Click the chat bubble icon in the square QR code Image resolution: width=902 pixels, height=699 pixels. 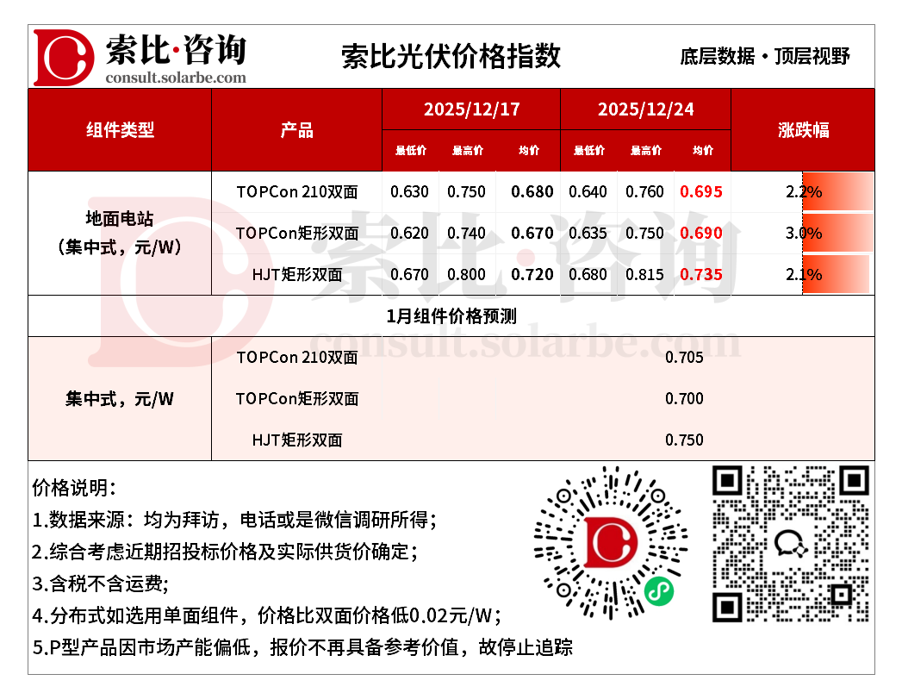point(790,543)
